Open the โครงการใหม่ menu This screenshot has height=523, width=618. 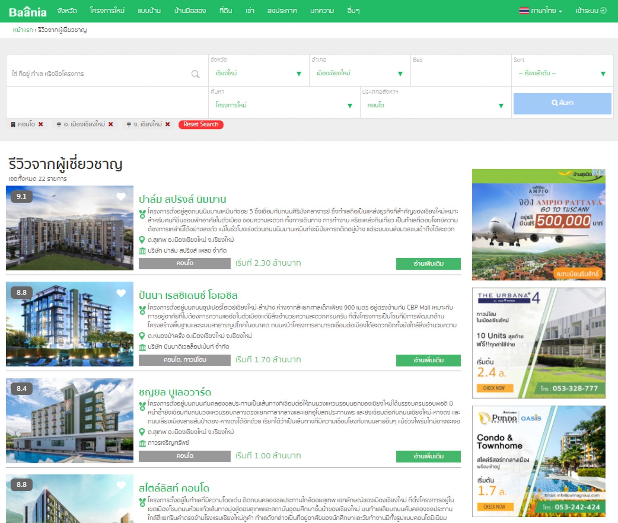click(x=107, y=11)
